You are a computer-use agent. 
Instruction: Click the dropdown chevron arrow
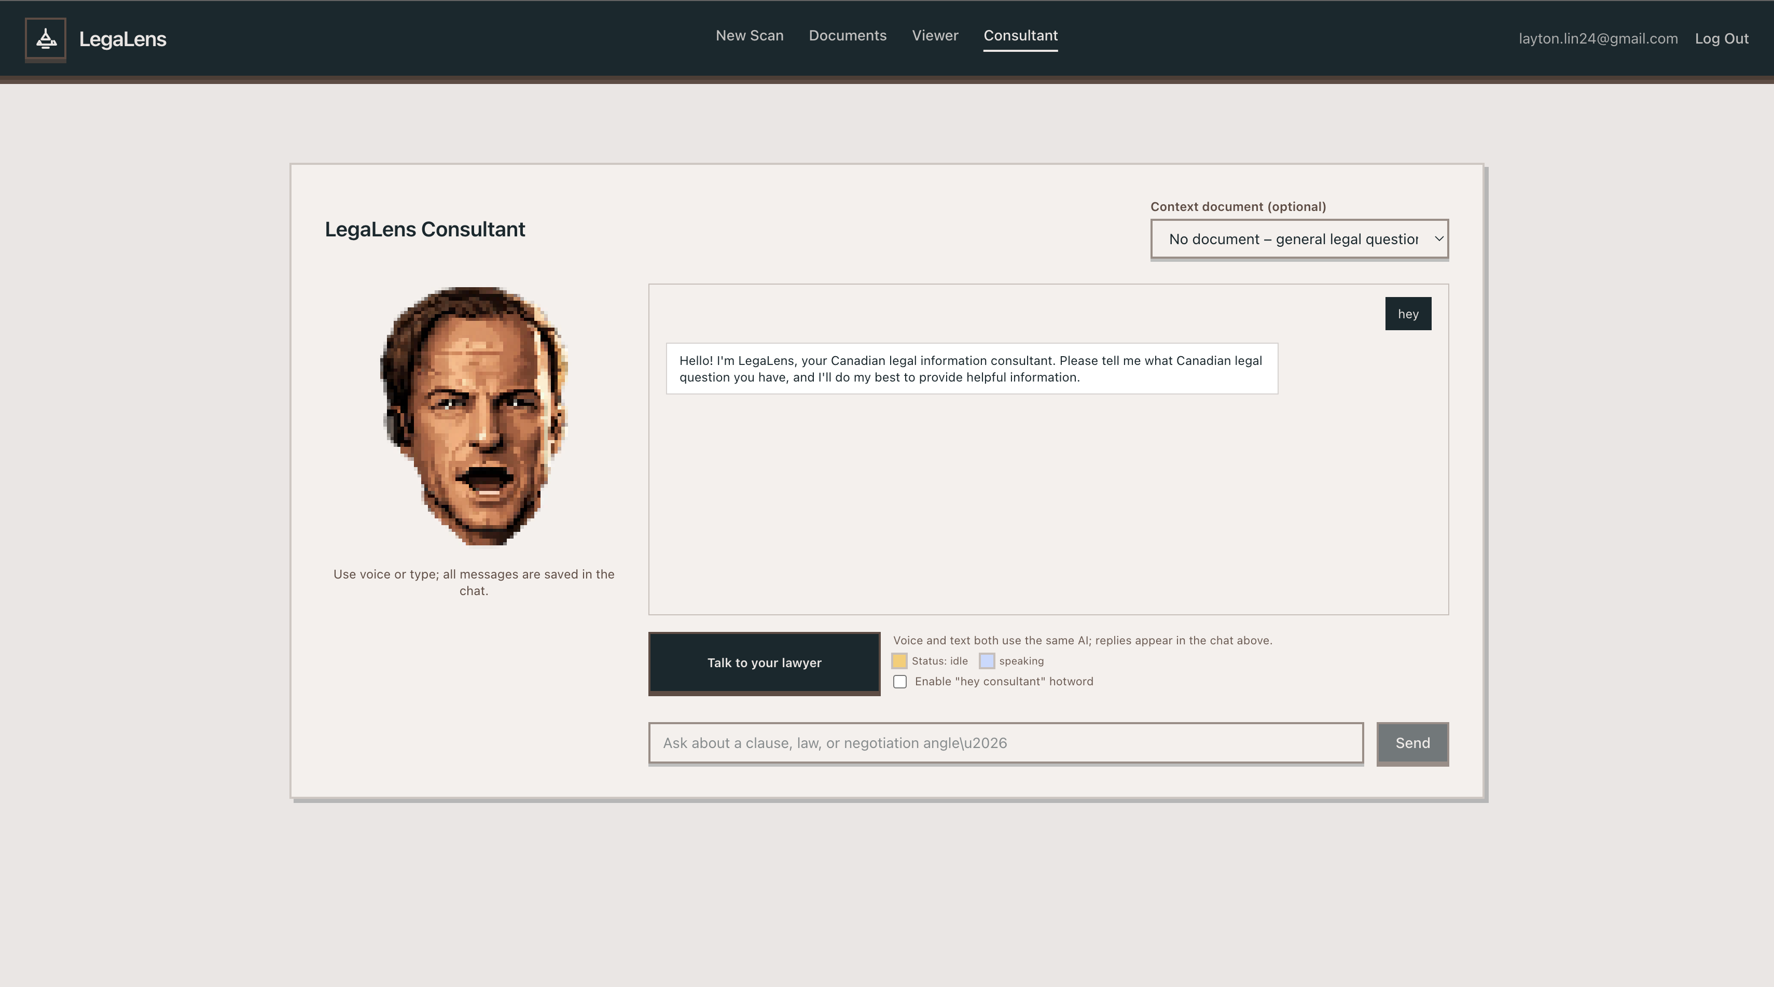pos(1438,239)
